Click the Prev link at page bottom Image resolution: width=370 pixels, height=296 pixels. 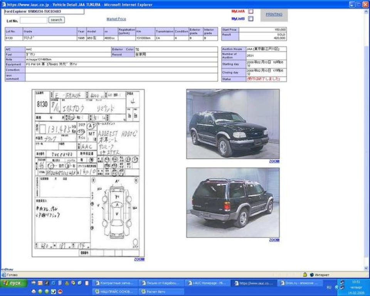(x=7, y=269)
